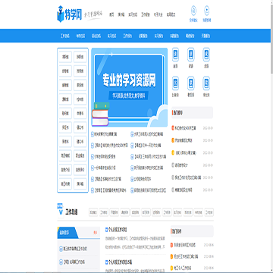Click the first icon in the icon grid's bottom row
The height and width of the screenshot is (273, 273).
(175, 83)
